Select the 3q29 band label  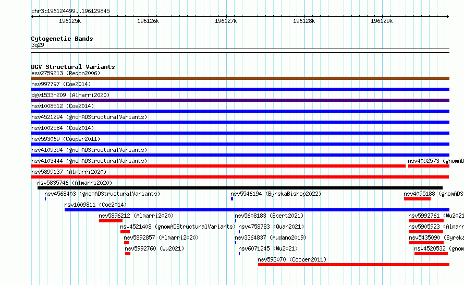38,45
